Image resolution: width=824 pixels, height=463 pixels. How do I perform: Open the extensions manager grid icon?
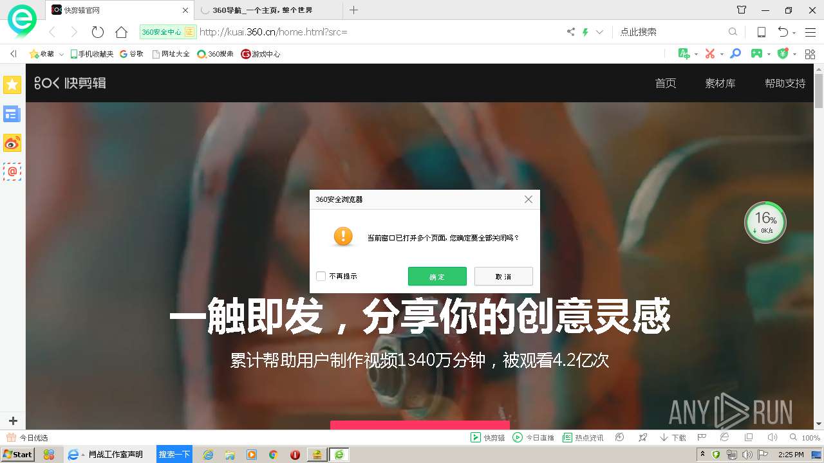[x=810, y=54]
